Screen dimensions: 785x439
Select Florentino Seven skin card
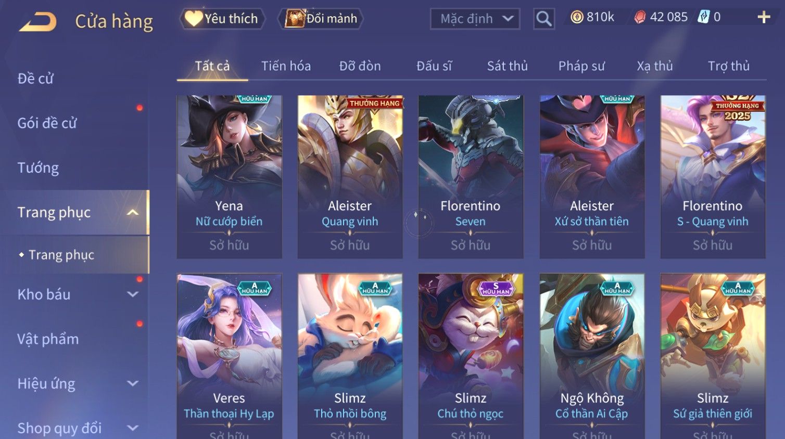tap(471, 177)
